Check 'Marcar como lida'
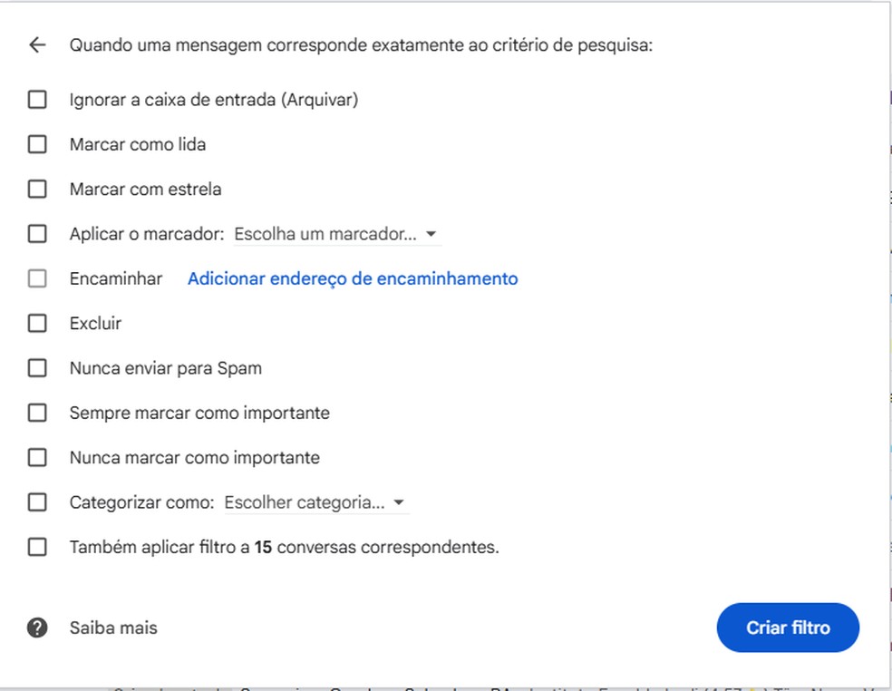 [x=36, y=143]
